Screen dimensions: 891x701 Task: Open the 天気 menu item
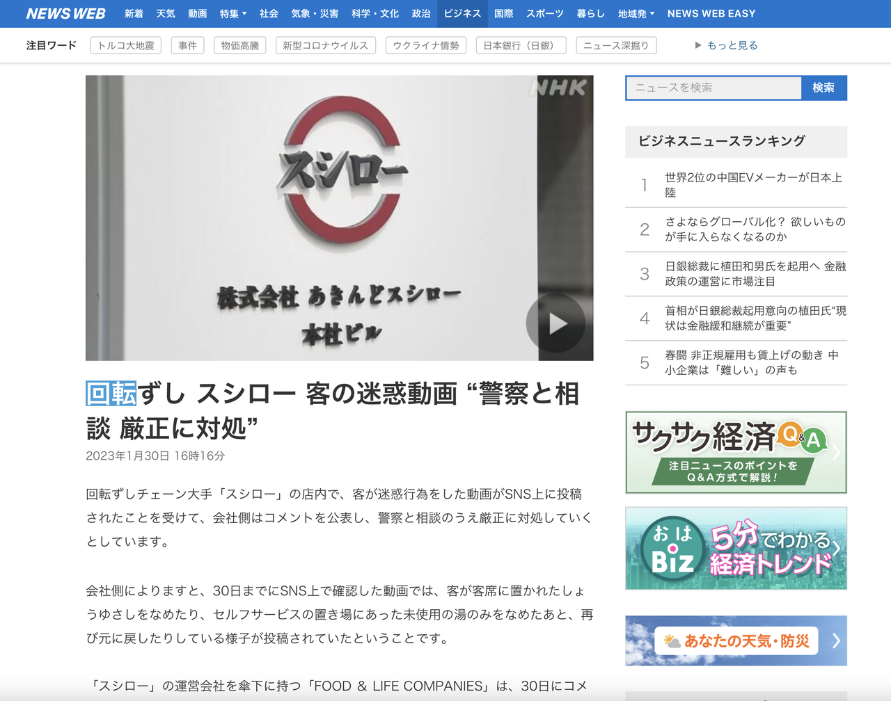pyautogui.click(x=166, y=14)
